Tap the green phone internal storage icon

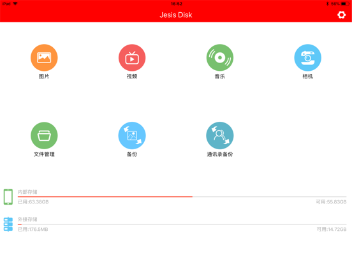point(8,197)
